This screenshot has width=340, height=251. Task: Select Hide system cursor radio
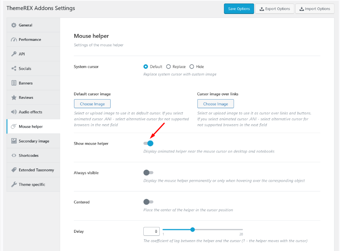tap(192, 67)
